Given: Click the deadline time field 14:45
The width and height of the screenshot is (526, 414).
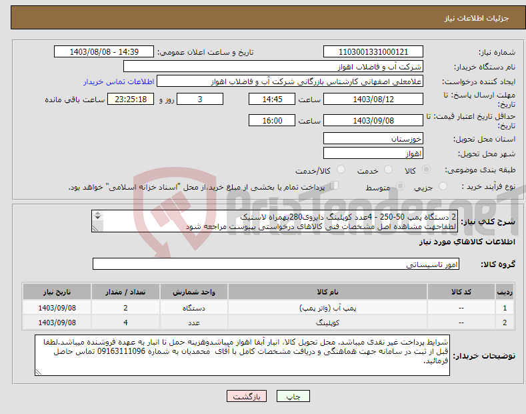Looking at the screenshot, I should tap(272, 99).
